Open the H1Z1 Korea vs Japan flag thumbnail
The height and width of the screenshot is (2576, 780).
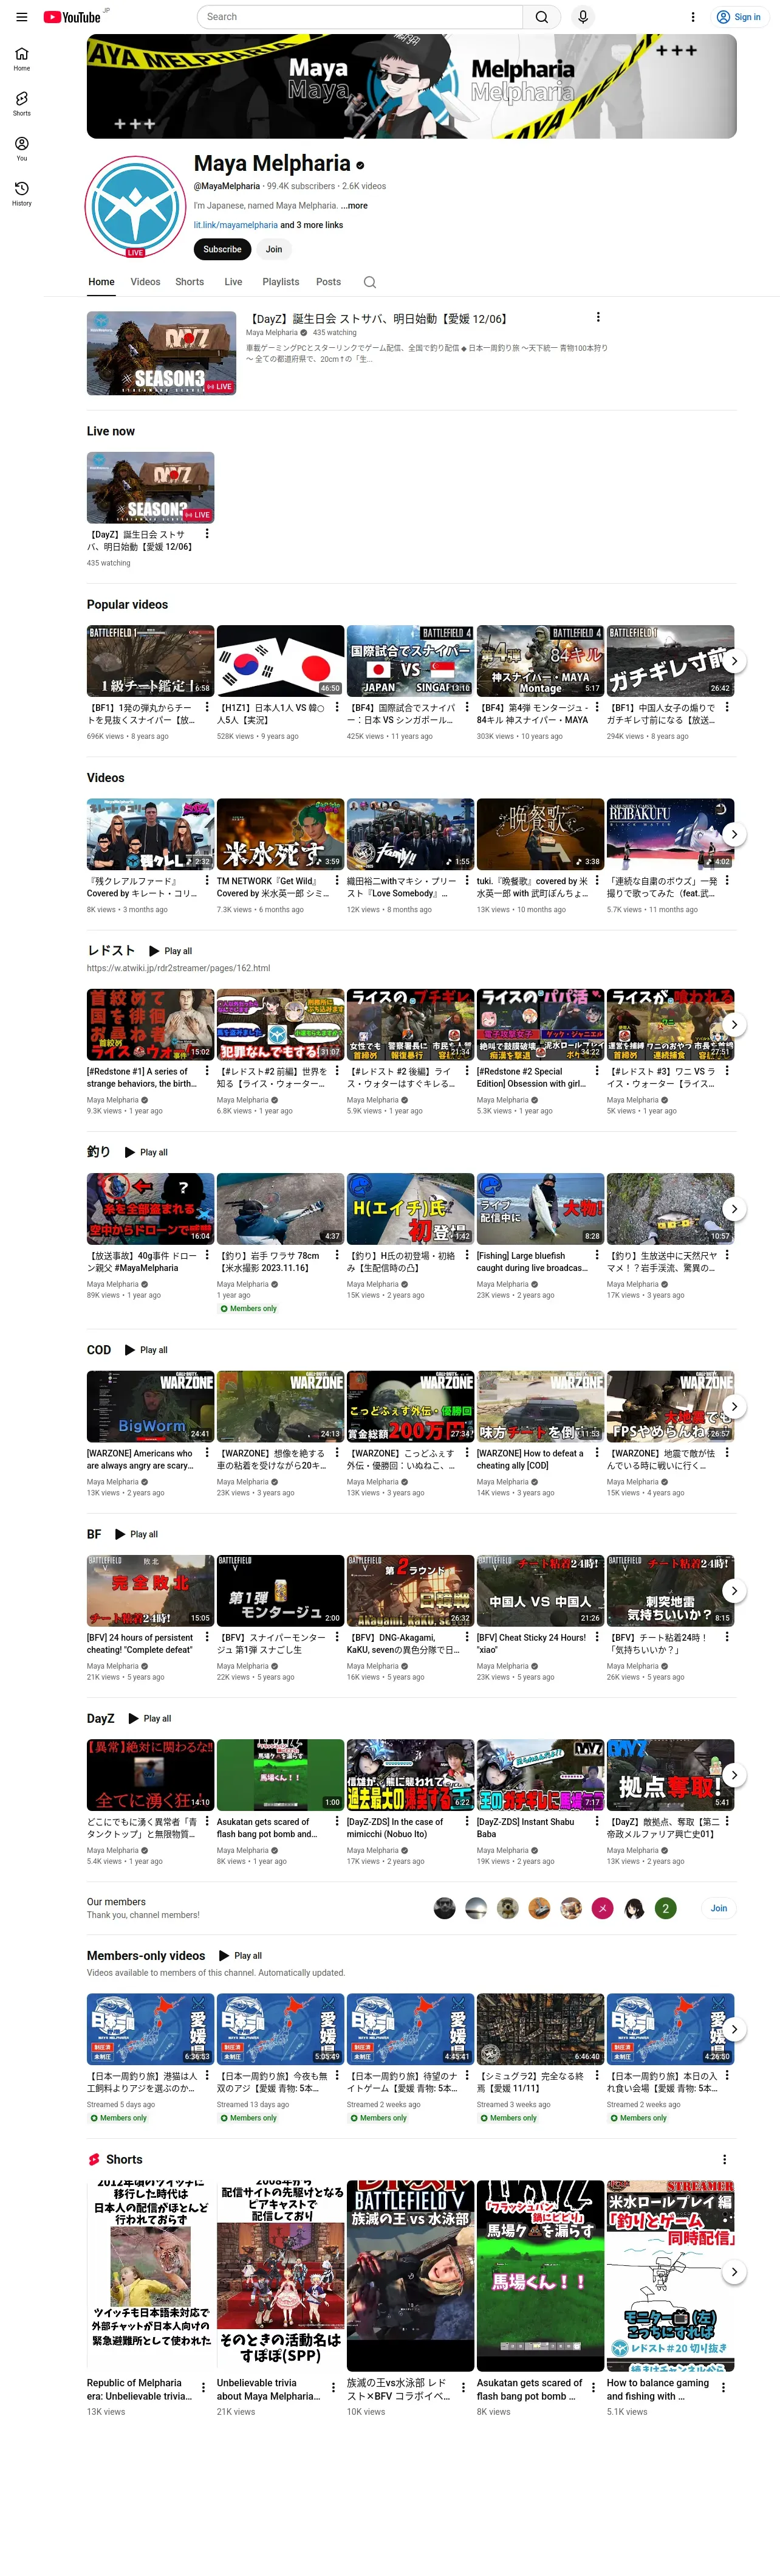(279, 660)
